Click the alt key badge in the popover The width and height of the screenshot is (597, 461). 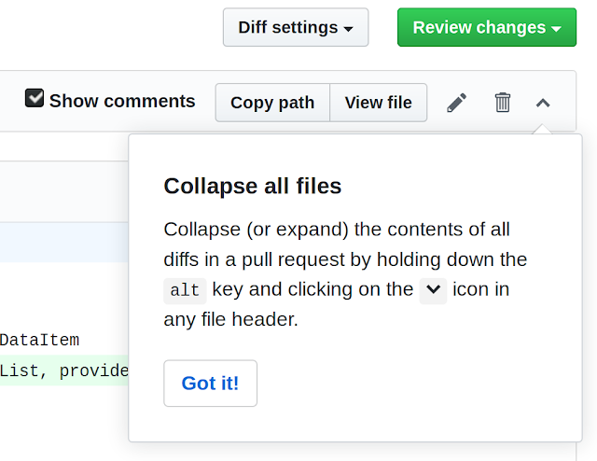(x=185, y=291)
